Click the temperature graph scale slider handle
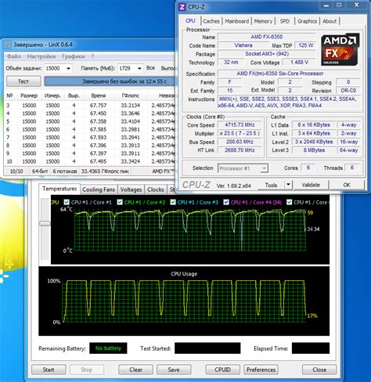The height and width of the screenshot is (382, 371). (45, 223)
